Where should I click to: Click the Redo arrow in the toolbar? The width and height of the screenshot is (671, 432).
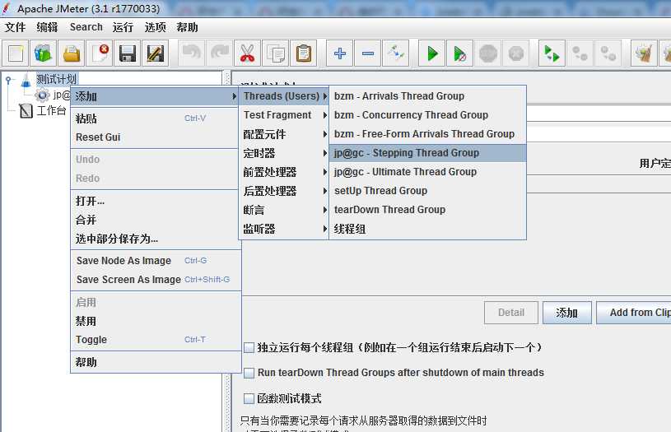(x=220, y=53)
